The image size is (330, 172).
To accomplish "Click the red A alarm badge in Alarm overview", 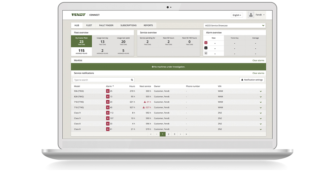I will coord(206,43).
